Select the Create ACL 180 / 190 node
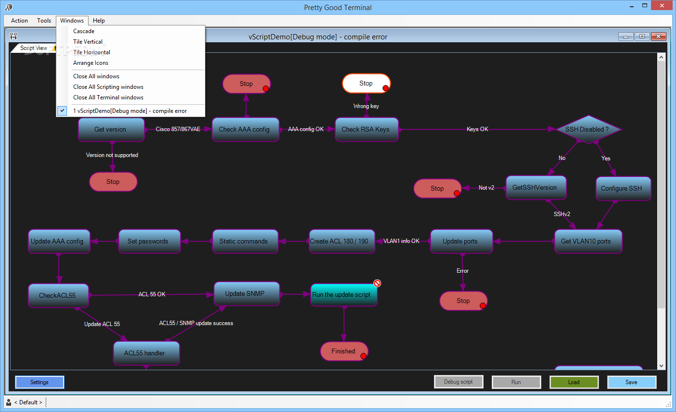Image resolution: width=676 pixels, height=412 pixels. click(x=342, y=241)
